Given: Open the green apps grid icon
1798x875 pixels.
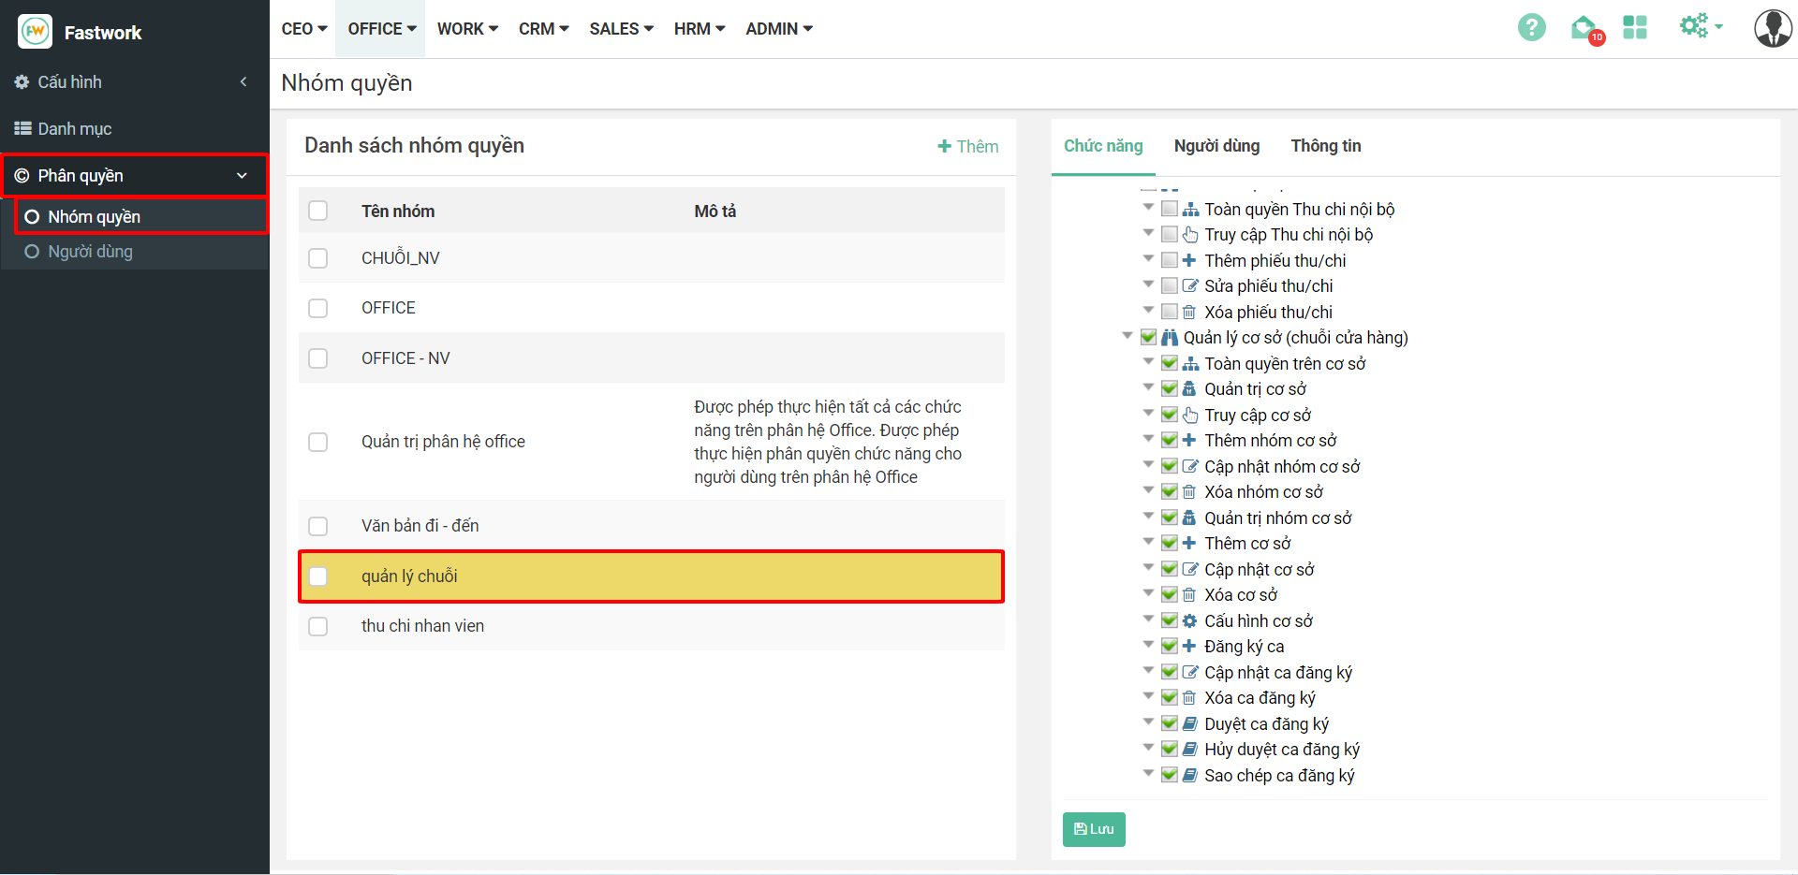Looking at the screenshot, I should [x=1635, y=28].
